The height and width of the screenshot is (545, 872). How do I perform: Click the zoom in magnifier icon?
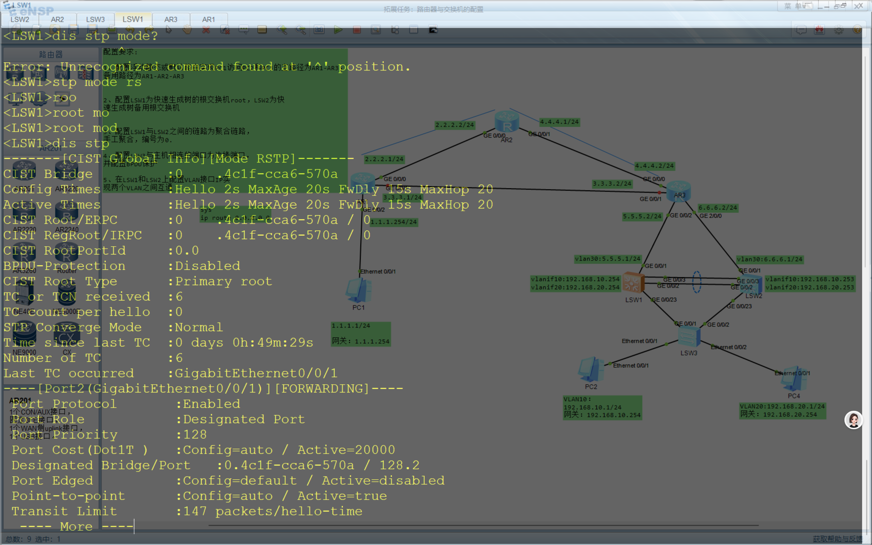point(282,30)
